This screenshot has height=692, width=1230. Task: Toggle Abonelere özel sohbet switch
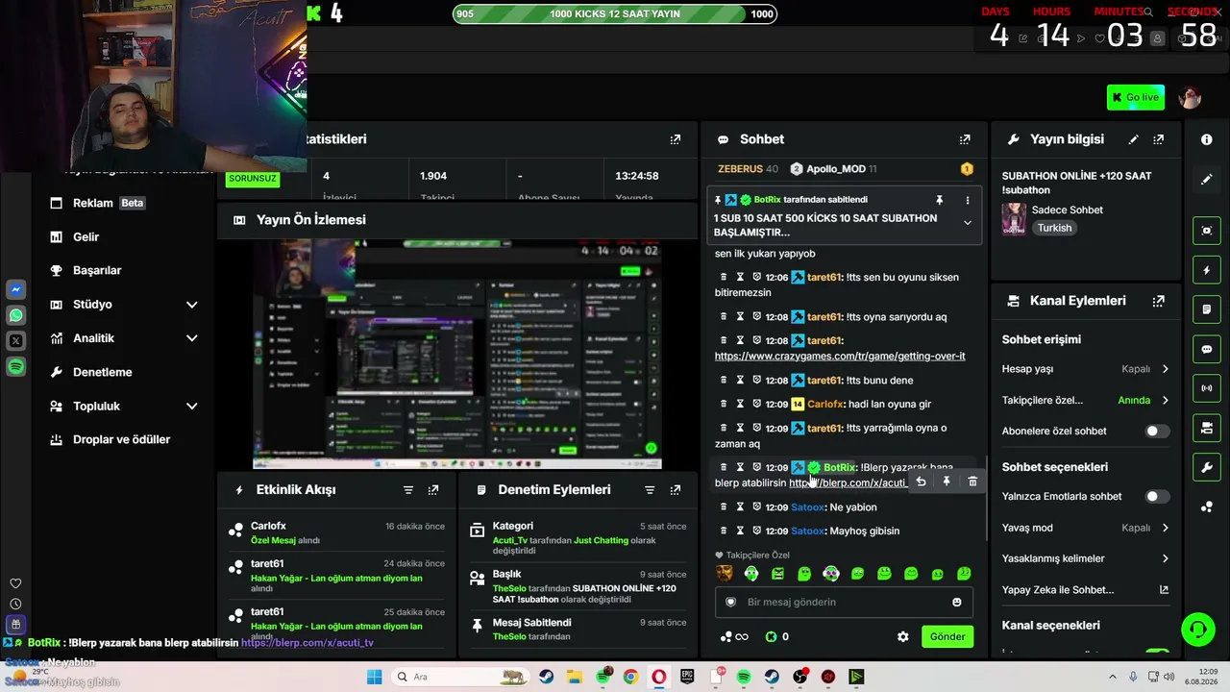coord(1157,432)
